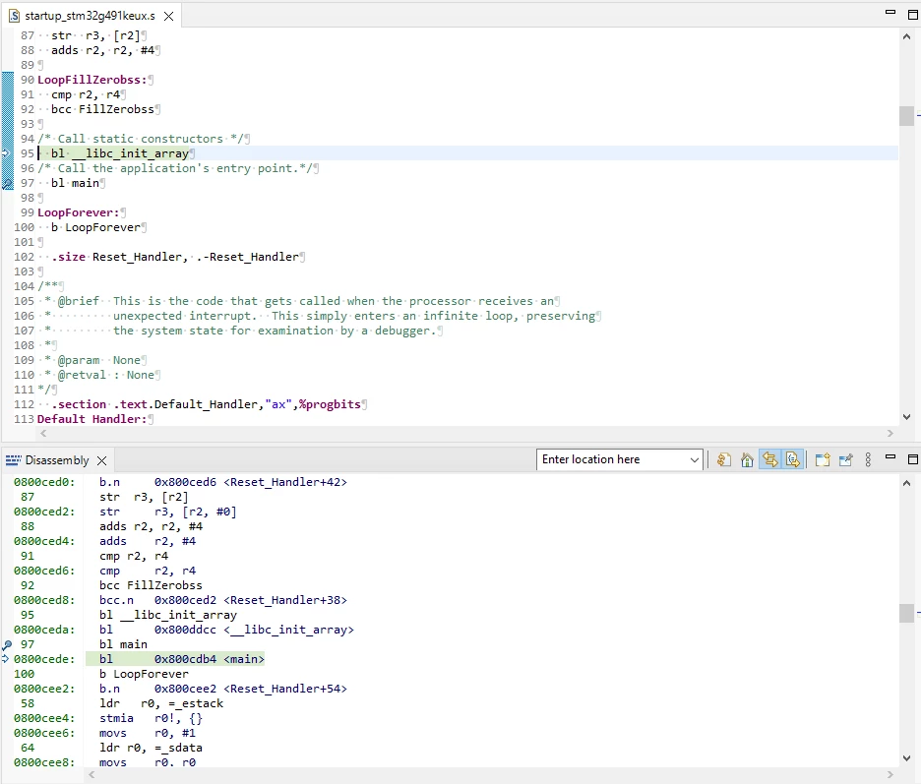Pin Disassembly view to debug context

point(846,459)
